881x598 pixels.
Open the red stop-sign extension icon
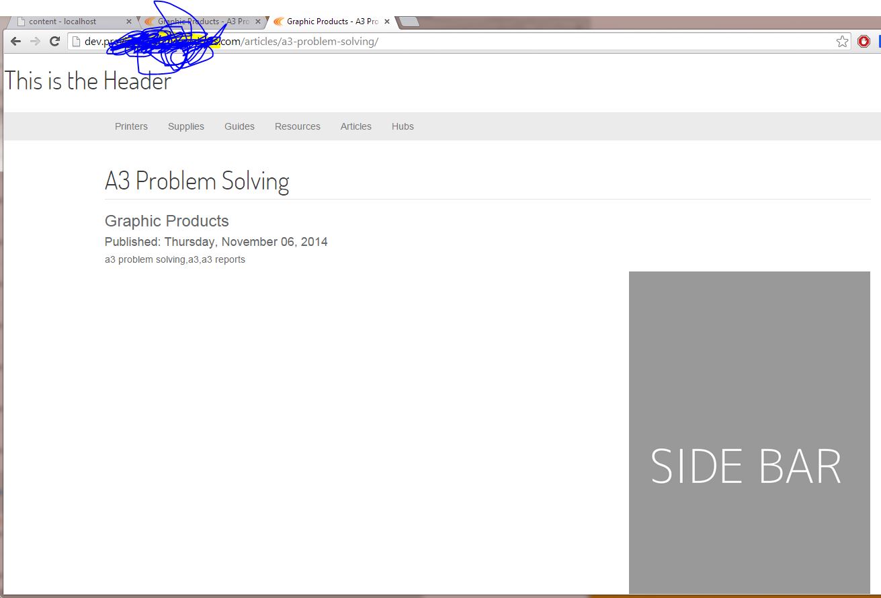[x=864, y=42]
